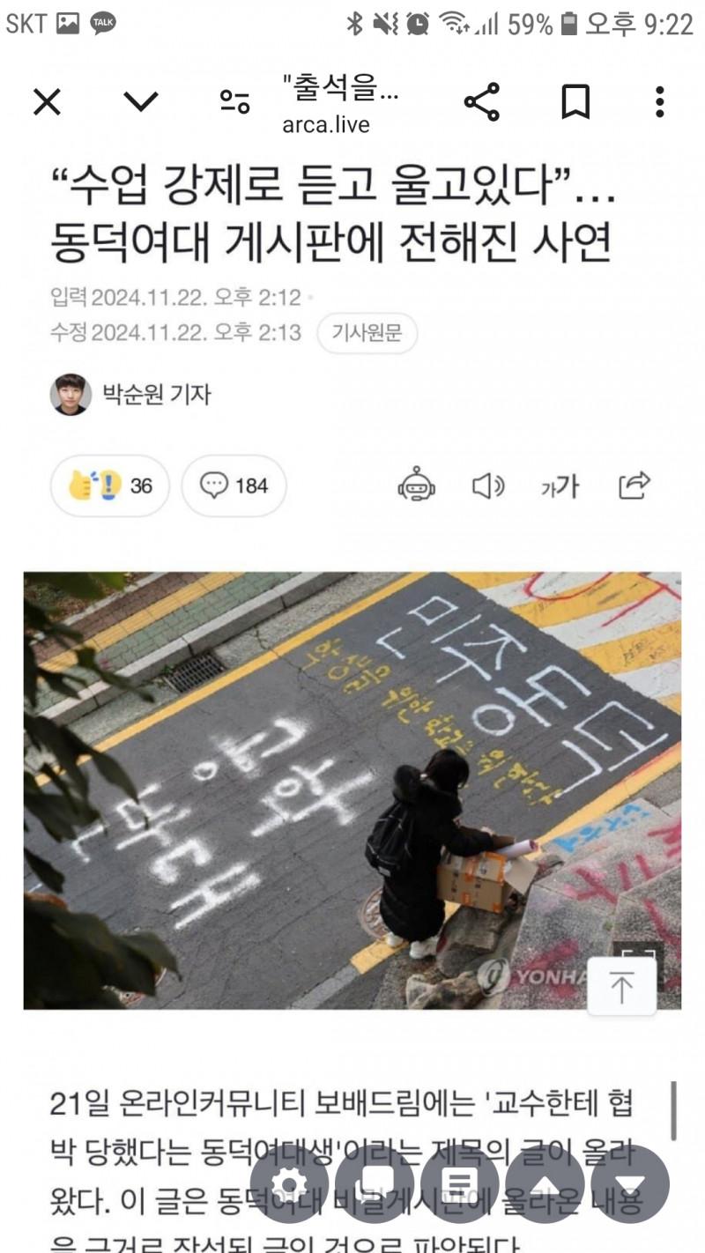Viewport: 705px width, 1253px height.
Task: Open the 184 comments button
Action: (234, 486)
